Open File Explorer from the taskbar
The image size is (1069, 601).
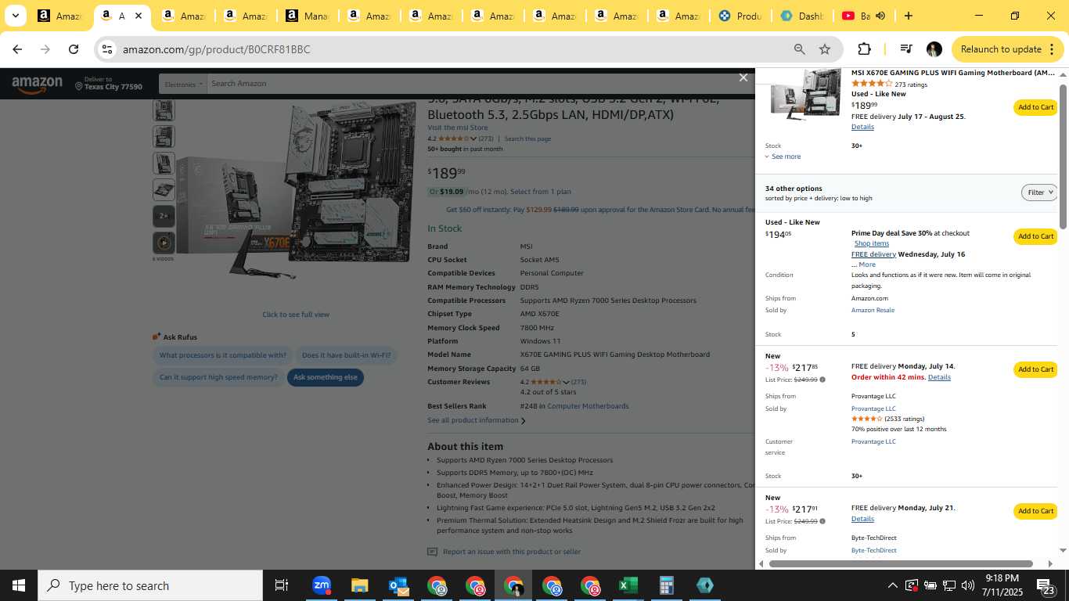[359, 585]
